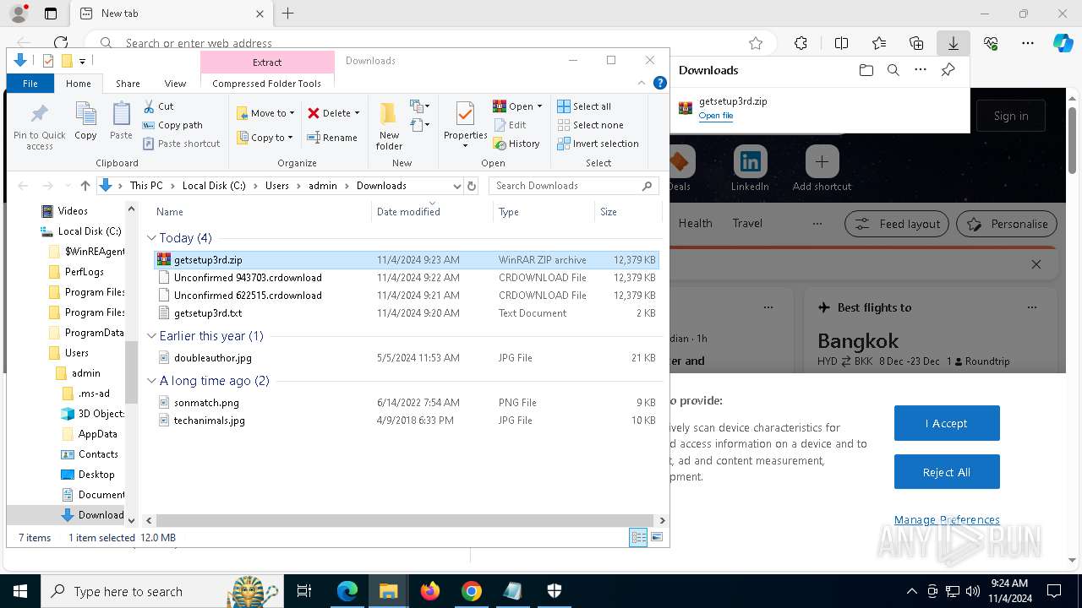This screenshot has height=608, width=1082.
Task: Click Feed layout button
Action: (898, 224)
